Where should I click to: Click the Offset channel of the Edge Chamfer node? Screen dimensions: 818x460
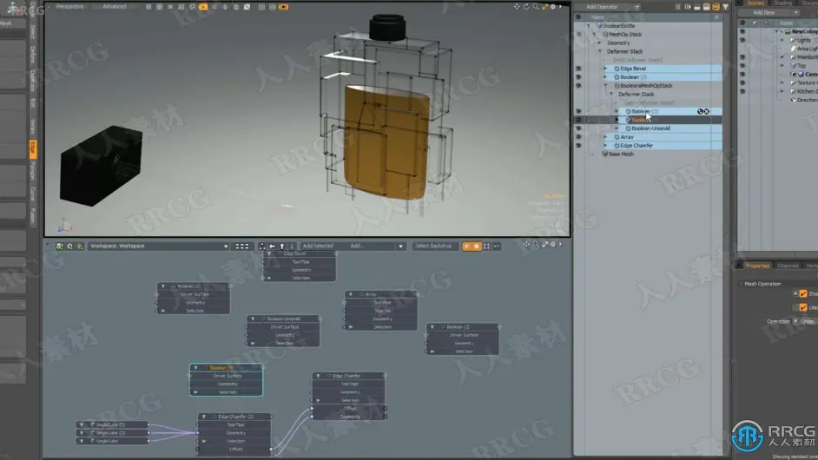[350, 409]
